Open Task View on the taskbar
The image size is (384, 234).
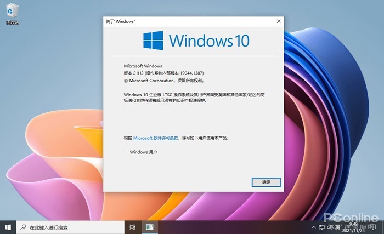tap(133, 227)
